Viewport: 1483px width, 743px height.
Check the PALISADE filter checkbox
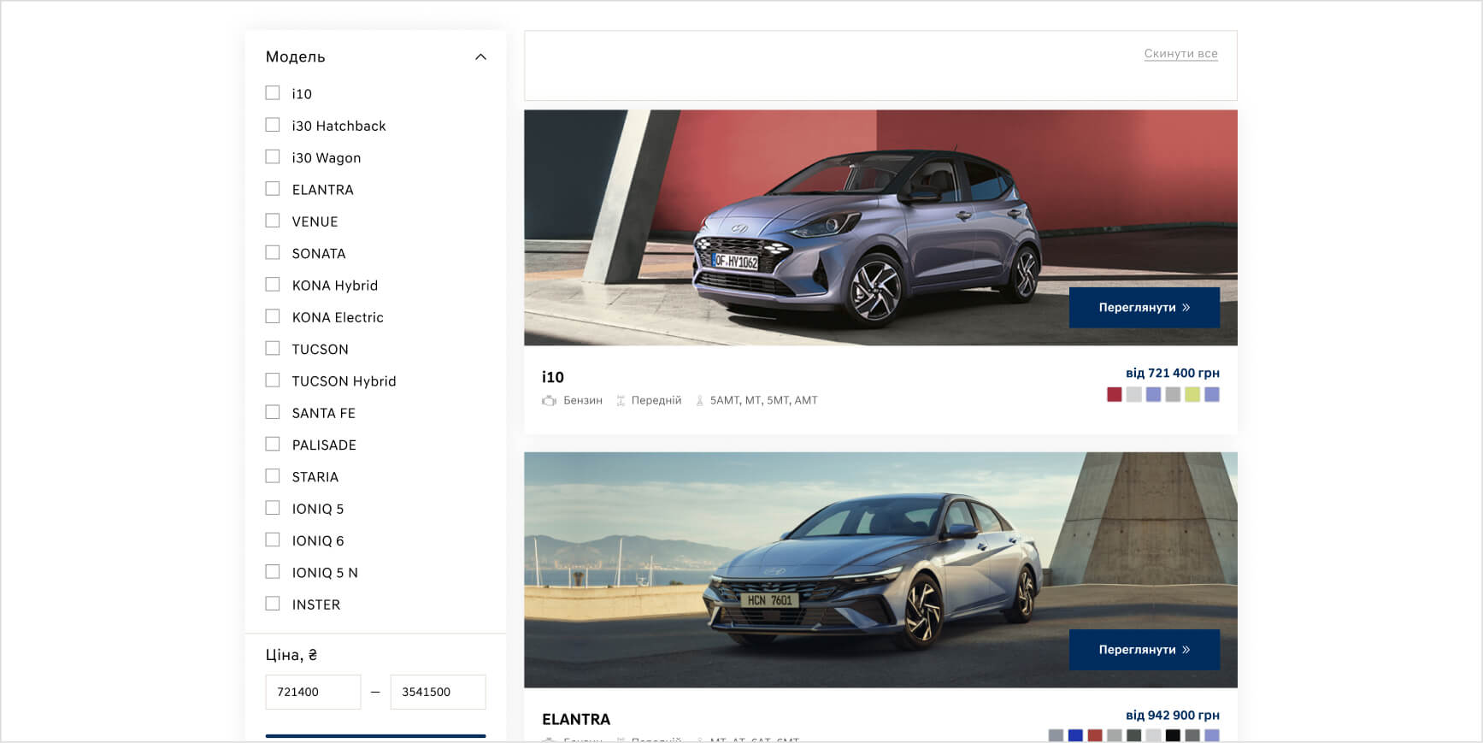coord(273,444)
